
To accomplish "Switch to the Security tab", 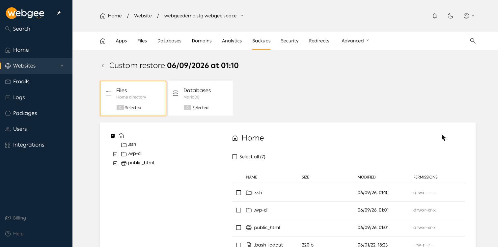I will (290, 41).
